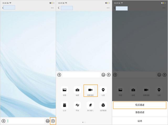Select Location (位置) pin icon in middle panel
The width and height of the screenshot is (168, 125).
103,90
